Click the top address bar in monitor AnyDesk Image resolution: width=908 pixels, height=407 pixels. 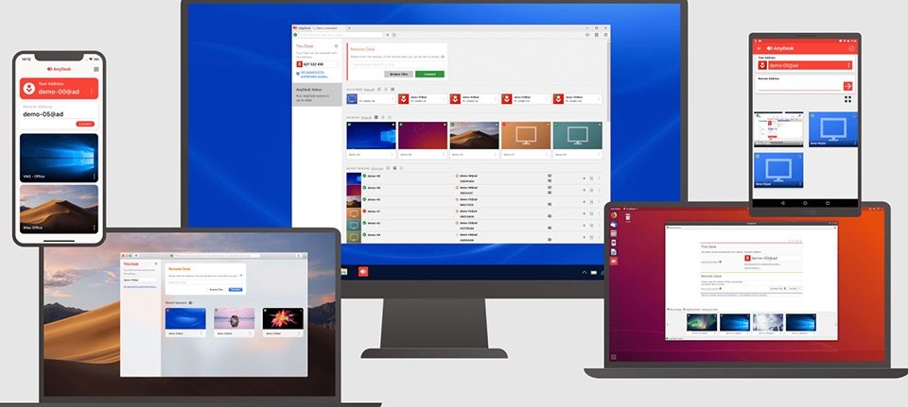pyautogui.click(x=341, y=35)
